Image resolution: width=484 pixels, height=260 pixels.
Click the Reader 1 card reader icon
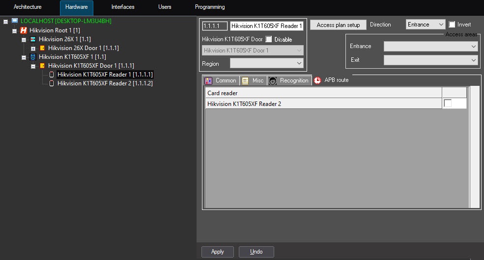tap(52, 75)
